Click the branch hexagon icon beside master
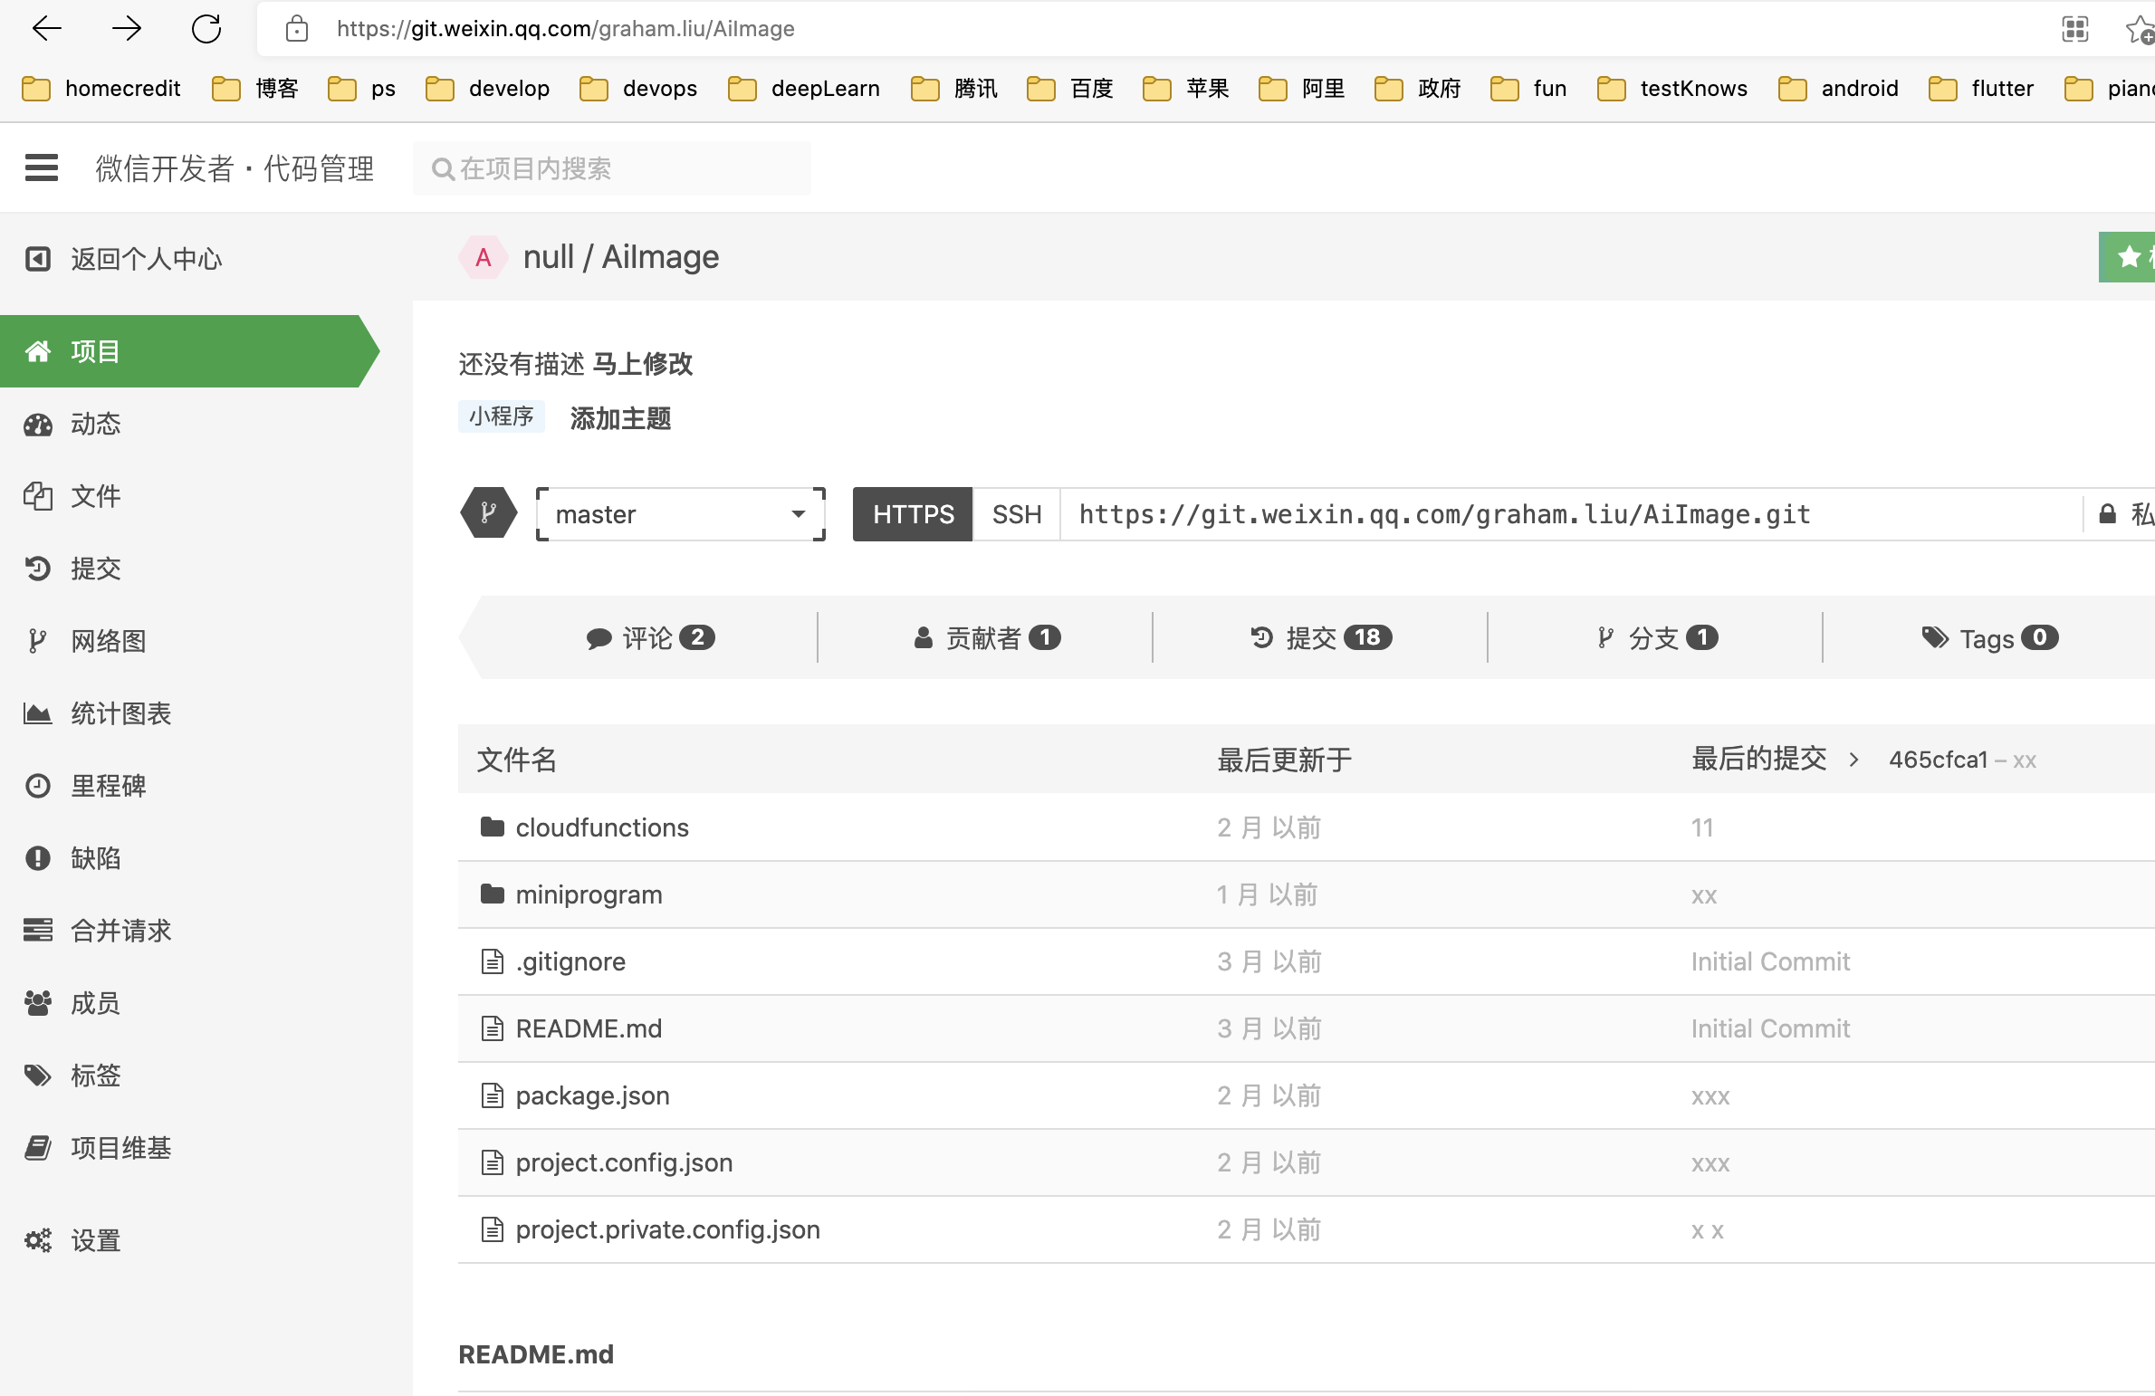This screenshot has height=1396, width=2155. [x=489, y=513]
